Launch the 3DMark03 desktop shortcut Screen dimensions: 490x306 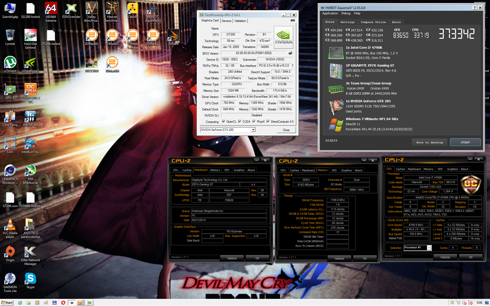click(x=92, y=37)
